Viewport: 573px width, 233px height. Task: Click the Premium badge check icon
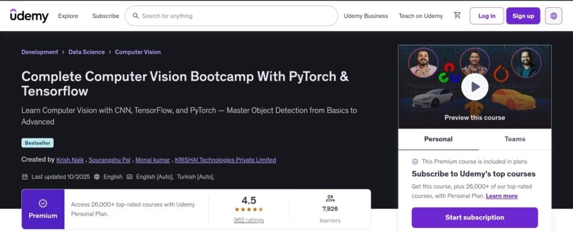pos(43,203)
